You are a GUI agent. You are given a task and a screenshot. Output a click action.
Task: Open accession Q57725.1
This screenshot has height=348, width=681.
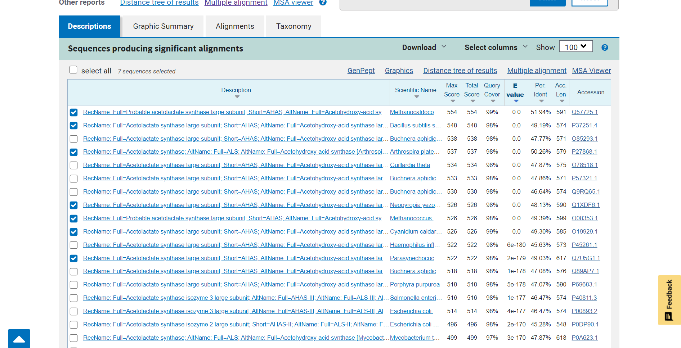(584, 112)
